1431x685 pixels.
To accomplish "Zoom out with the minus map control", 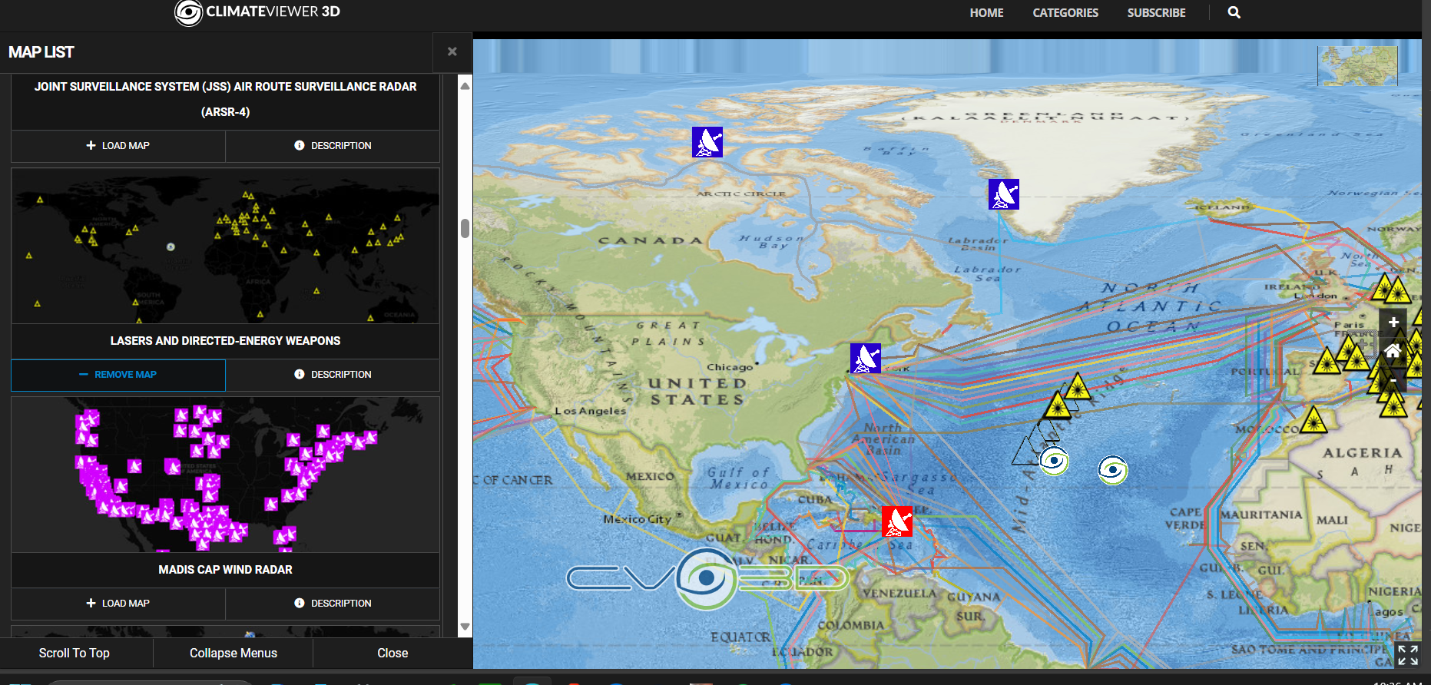I will tap(1393, 379).
